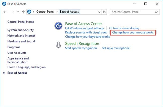Expand the chevron after Control Panel breadcrumb
Viewport: 163px width, 107px height.
[57, 12]
